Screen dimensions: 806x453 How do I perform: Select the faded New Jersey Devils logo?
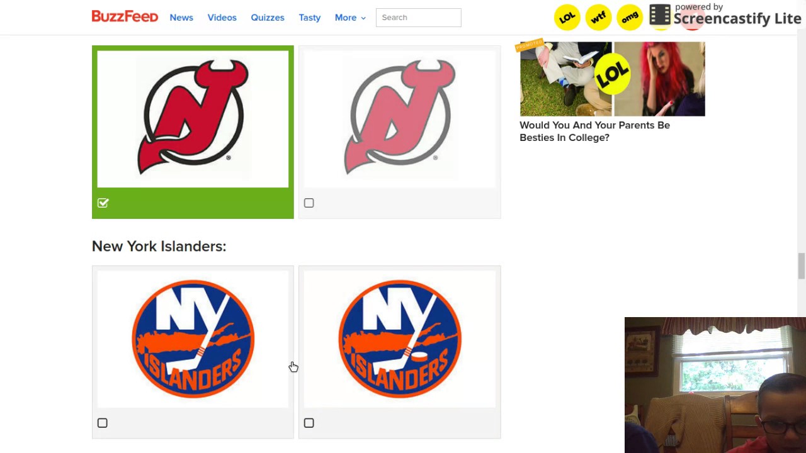(x=399, y=118)
